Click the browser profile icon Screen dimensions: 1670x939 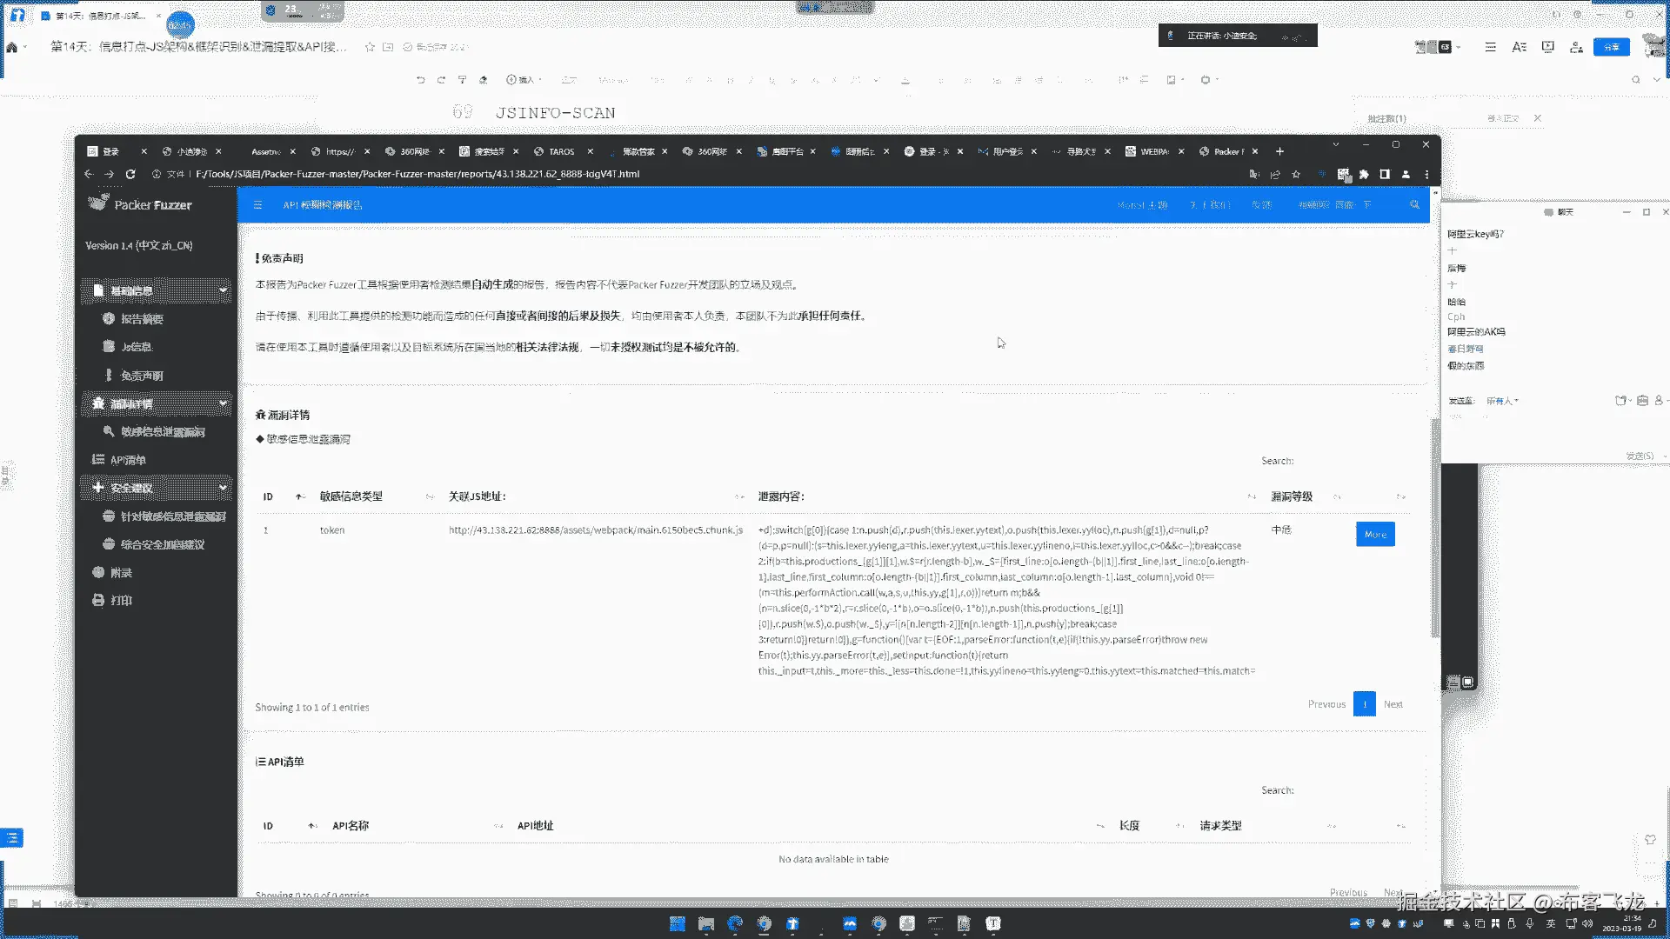pos(1406,174)
